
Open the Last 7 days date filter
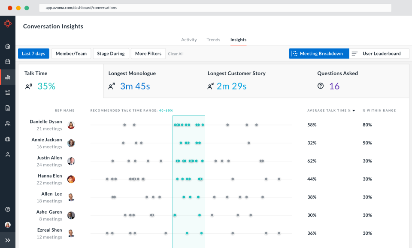click(x=33, y=53)
